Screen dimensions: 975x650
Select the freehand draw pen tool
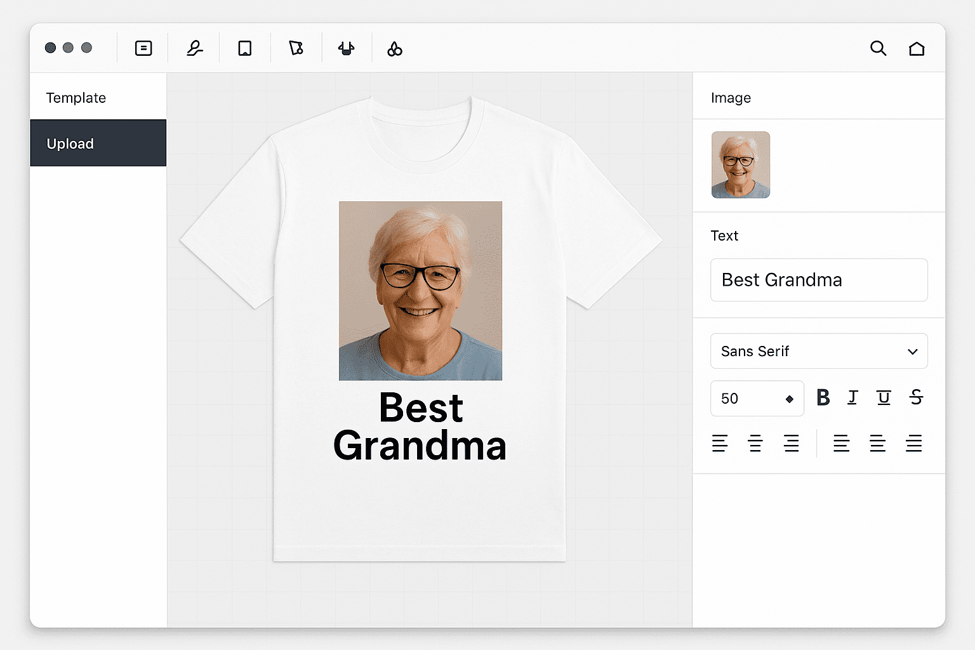click(x=194, y=48)
